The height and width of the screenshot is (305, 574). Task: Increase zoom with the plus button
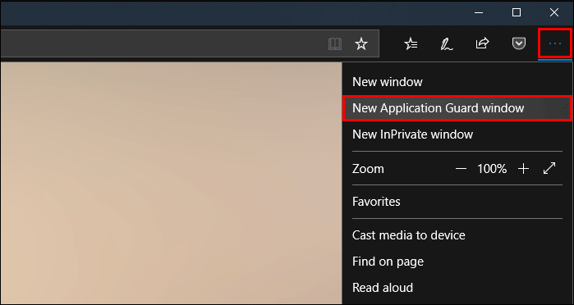click(523, 169)
